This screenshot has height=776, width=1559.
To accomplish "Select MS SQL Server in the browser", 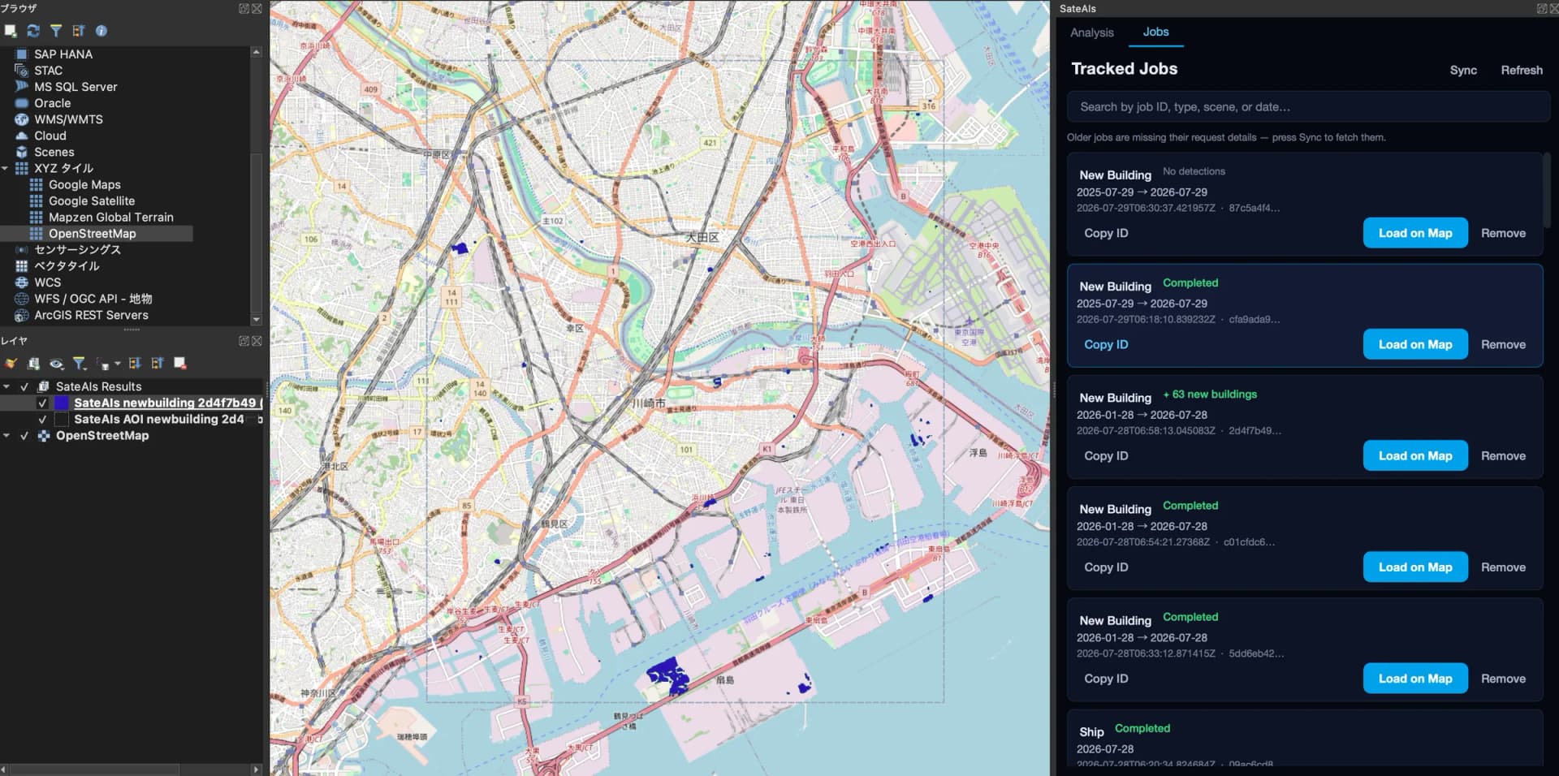I will pos(76,87).
